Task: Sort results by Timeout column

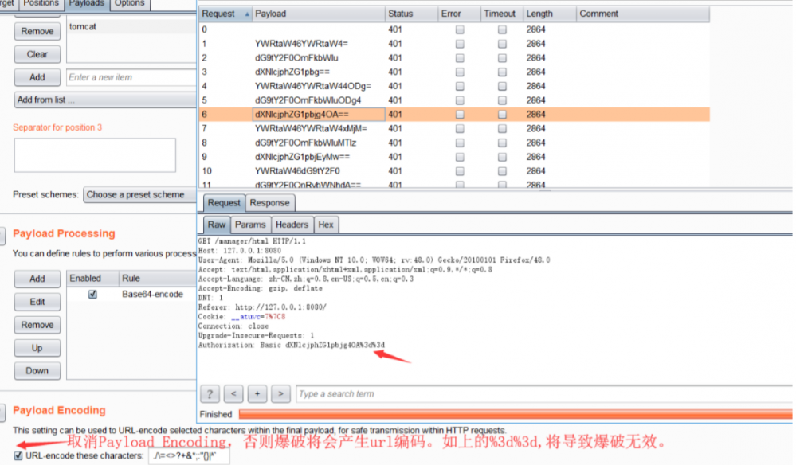Action: coord(501,14)
